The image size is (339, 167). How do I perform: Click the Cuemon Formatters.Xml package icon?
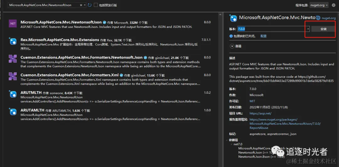click(13, 76)
